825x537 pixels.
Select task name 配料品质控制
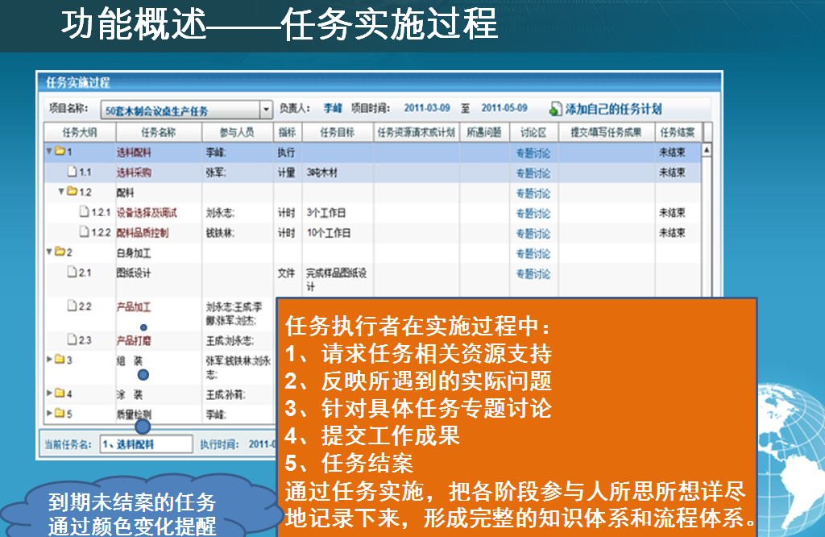pos(143,233)
